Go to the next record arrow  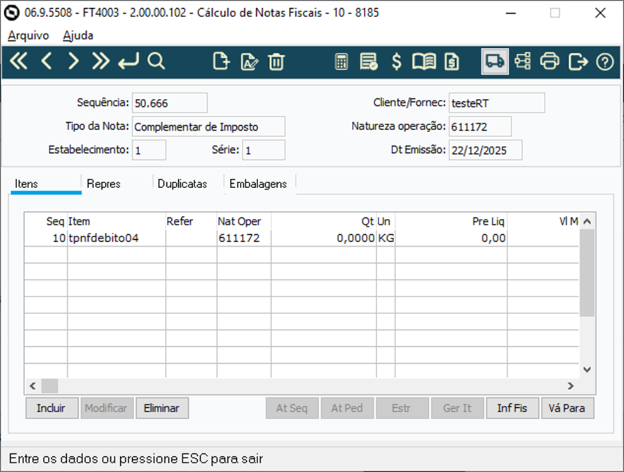(73, 62)
